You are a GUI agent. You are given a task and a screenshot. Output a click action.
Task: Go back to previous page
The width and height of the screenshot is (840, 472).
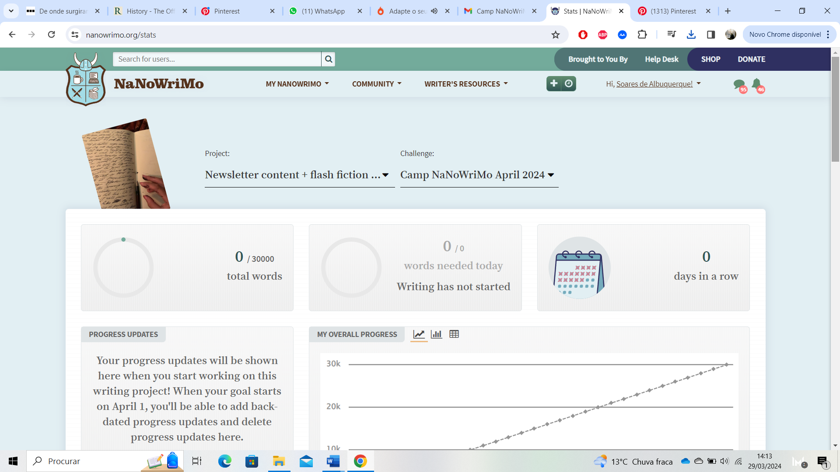(x=12, y=35)
